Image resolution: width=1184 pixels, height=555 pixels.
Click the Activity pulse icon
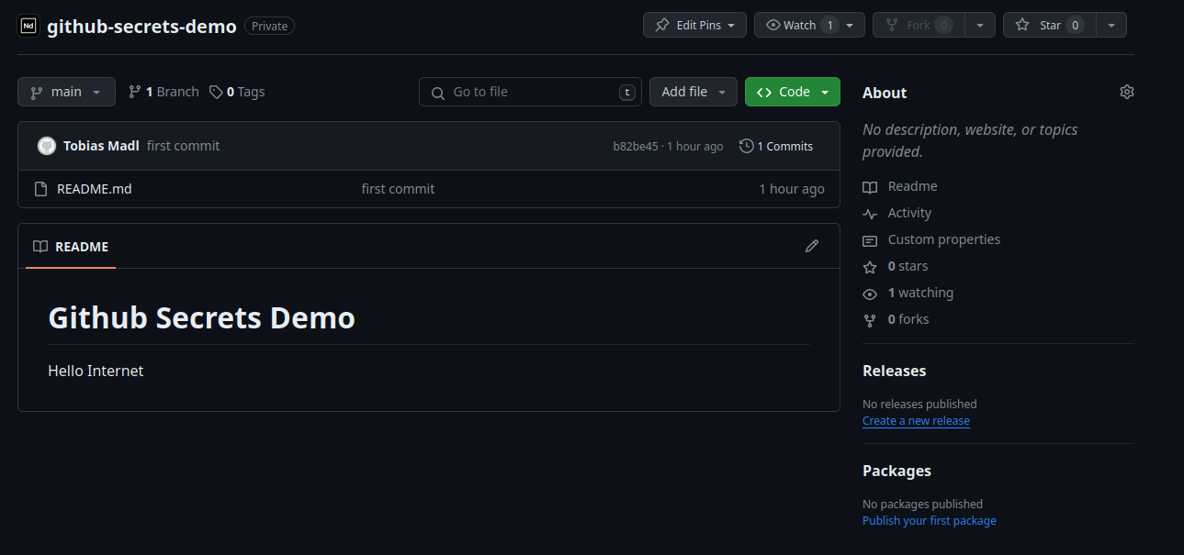869,213
